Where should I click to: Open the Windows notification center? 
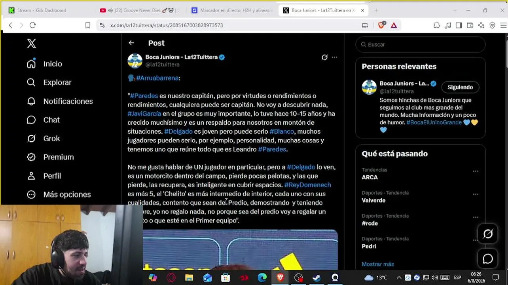(x=495, y=277)
